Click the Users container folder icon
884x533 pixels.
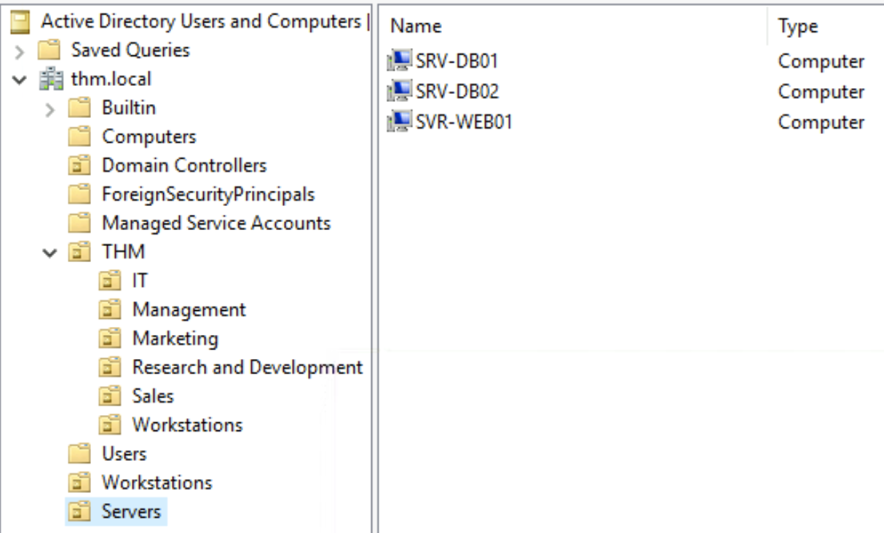click(x=78, y=454)
